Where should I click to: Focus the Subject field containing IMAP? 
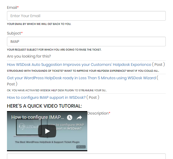[x=86, y=41]
